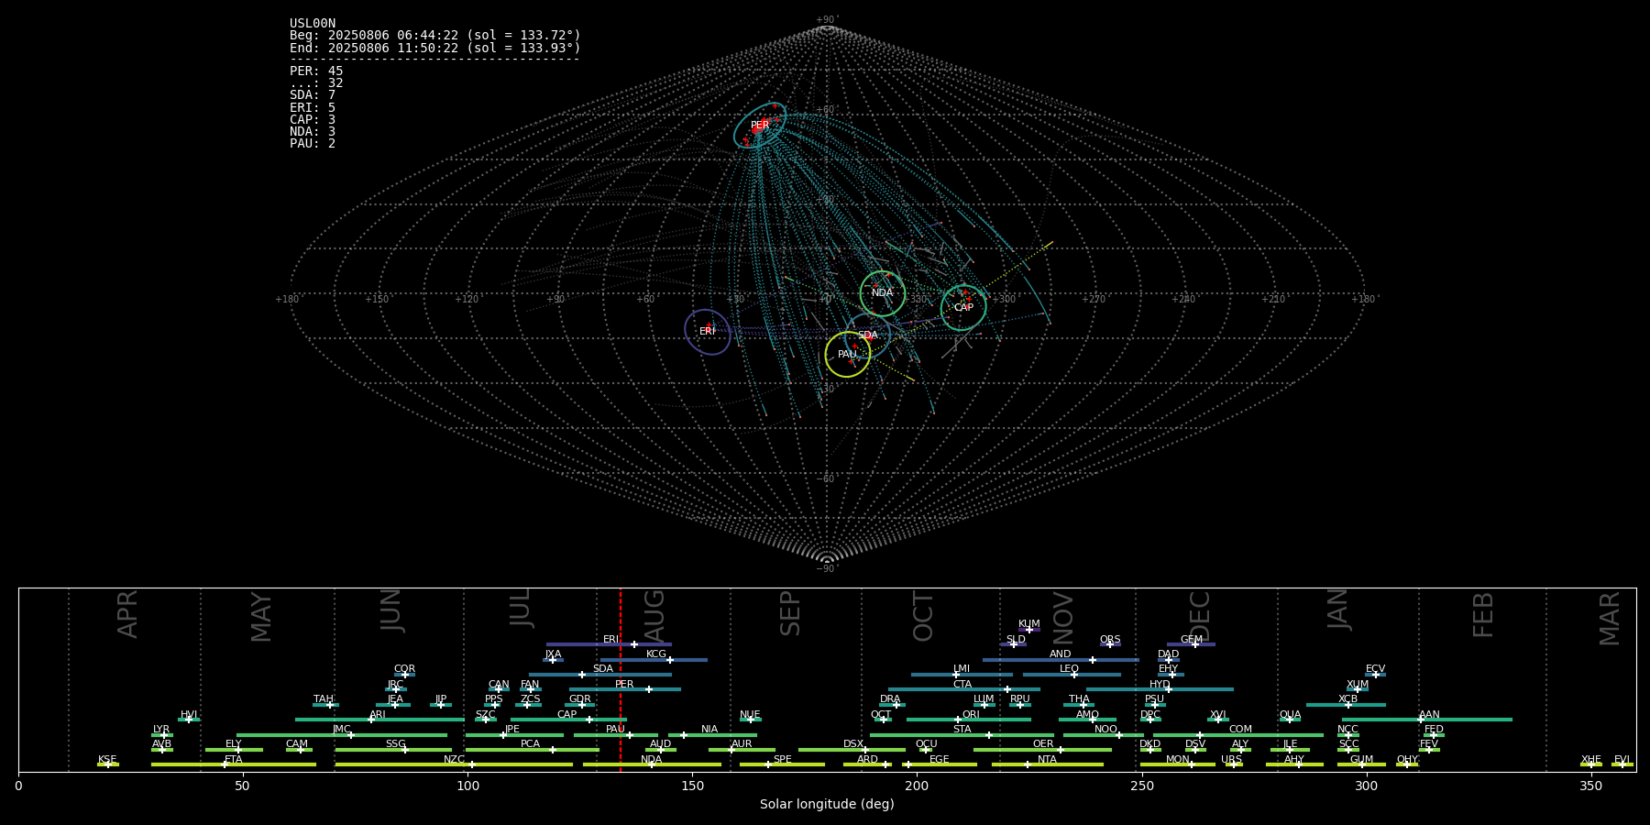Click the ETA shower bar in timeline
Screen dimensions: 1650x825
(234, 764)
